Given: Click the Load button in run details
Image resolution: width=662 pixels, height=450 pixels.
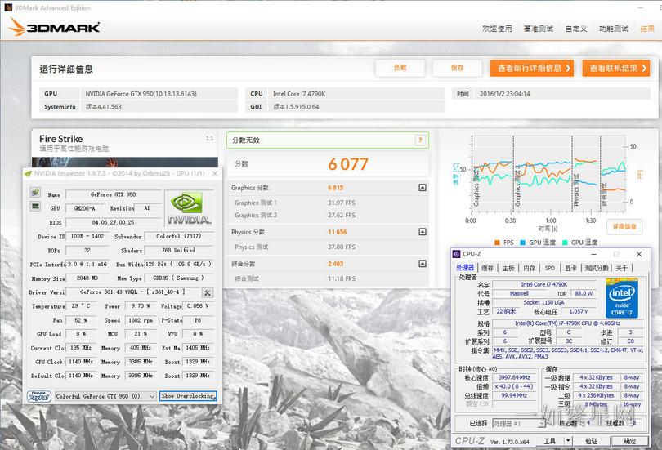Looking at the screenshot, I should point(400,68).
